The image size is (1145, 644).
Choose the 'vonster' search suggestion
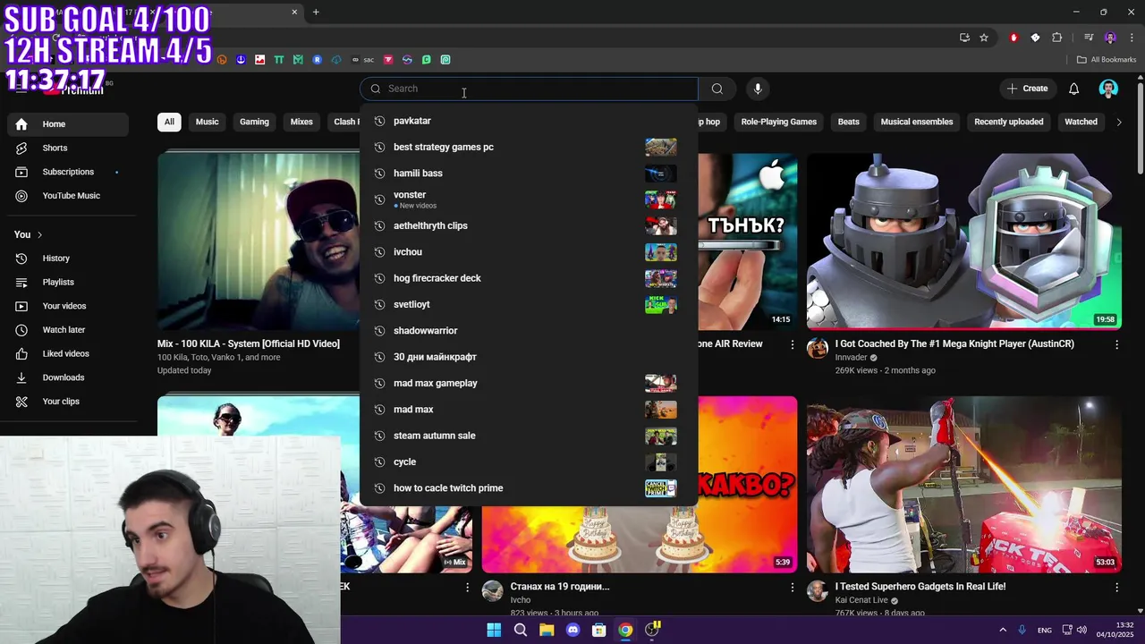click(x=529, y=199)
